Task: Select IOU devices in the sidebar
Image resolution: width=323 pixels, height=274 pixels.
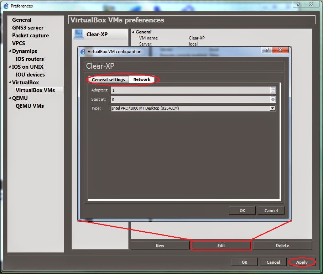Action: (30, 74)
